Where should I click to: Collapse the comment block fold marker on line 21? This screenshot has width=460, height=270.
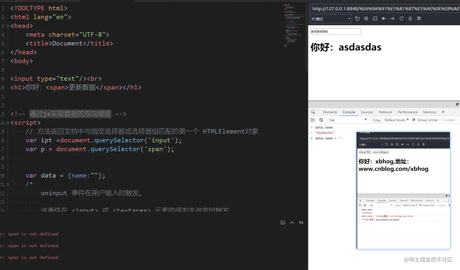coord(8,185)
